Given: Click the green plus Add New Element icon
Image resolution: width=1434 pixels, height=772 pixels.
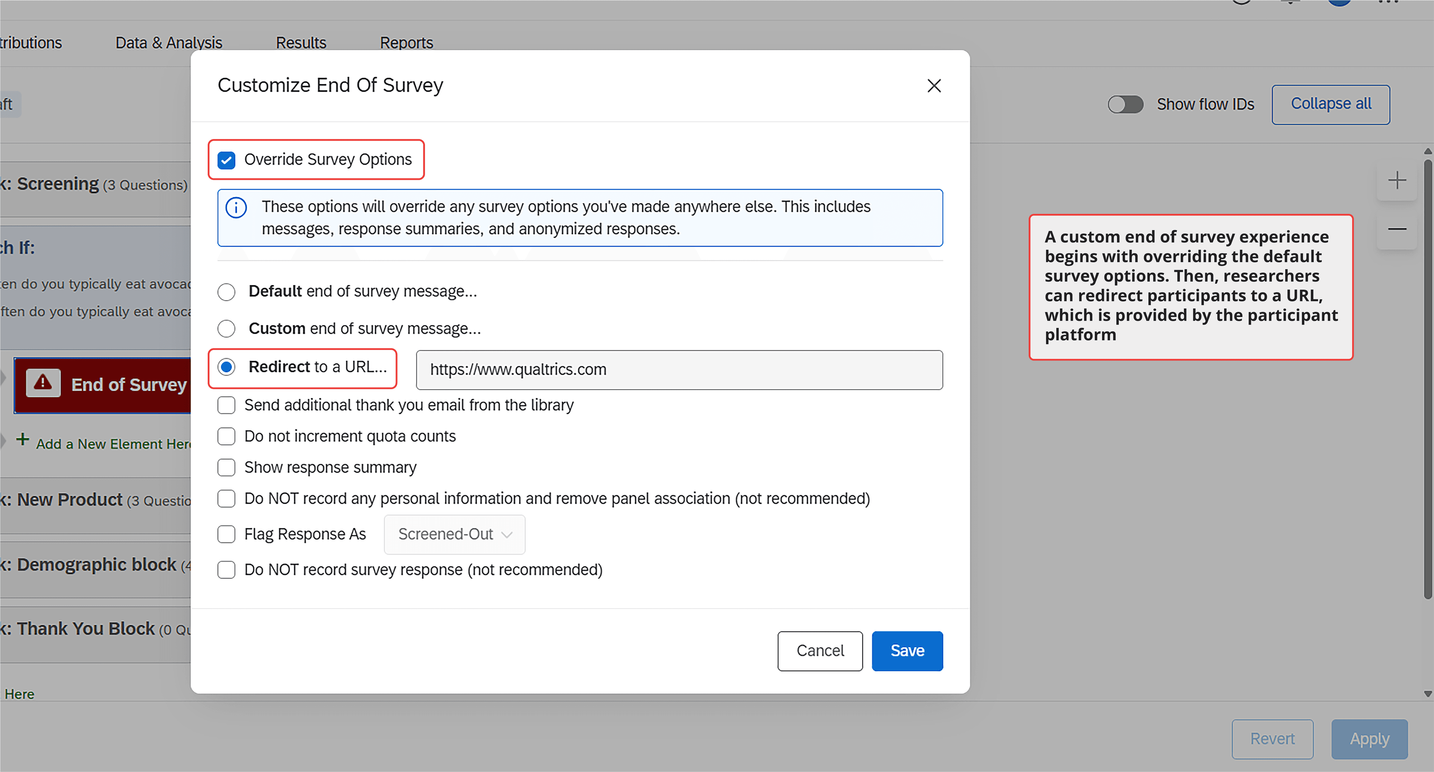Looking at the screenshot, I should click(22, 440).
